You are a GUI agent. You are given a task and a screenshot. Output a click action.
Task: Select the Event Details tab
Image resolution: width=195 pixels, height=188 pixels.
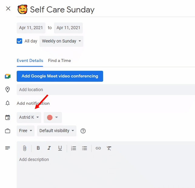pos(30,61)
